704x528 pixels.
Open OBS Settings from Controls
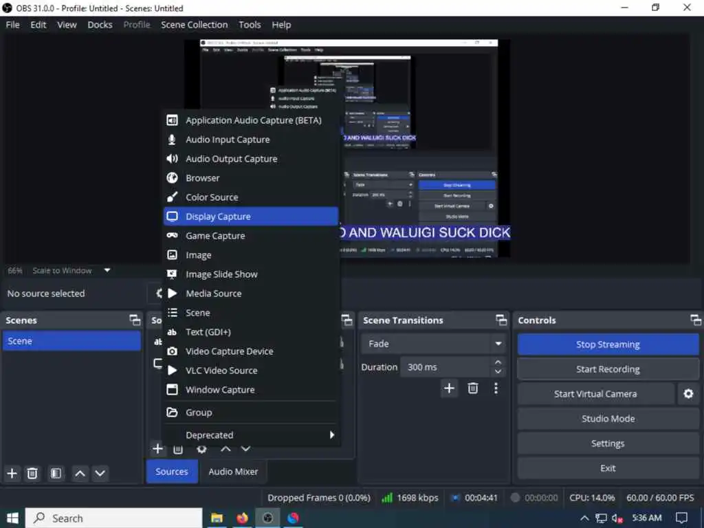click(x=608, y=443)
